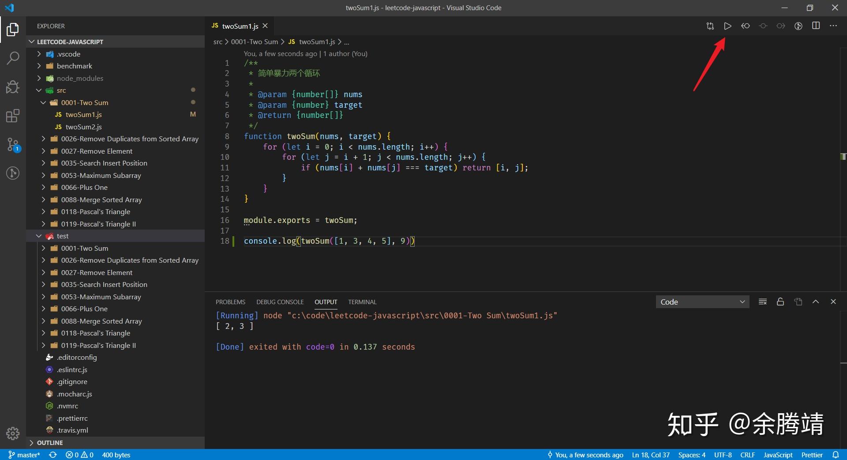Click the JavaScript language mode in status bar
The height and width of the screenshot is (460, 847).
click(x=778, y=455)
